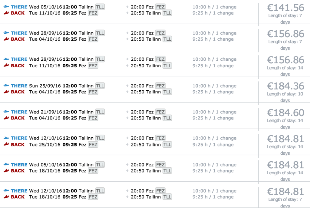Click the blue plane icon beside Sun 25/09/16

(x=6, y=86)
